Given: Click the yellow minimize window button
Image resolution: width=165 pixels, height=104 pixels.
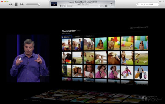Looking at the screenshot, I should pos(5,1).
